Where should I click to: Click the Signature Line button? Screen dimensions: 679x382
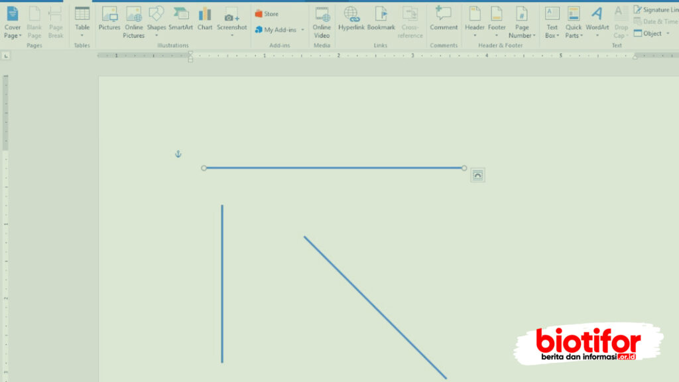656,9
